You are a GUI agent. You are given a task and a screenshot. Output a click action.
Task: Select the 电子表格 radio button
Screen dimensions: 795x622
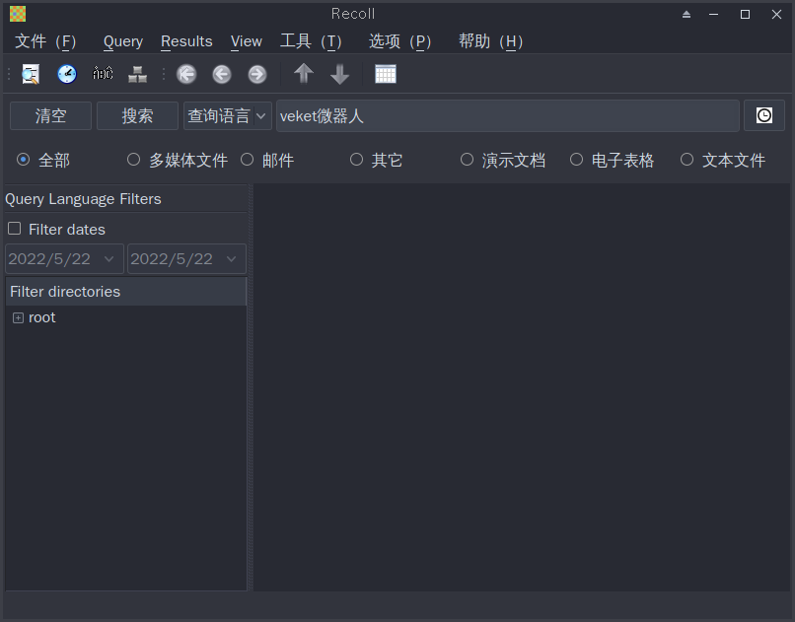pos(576,160)
